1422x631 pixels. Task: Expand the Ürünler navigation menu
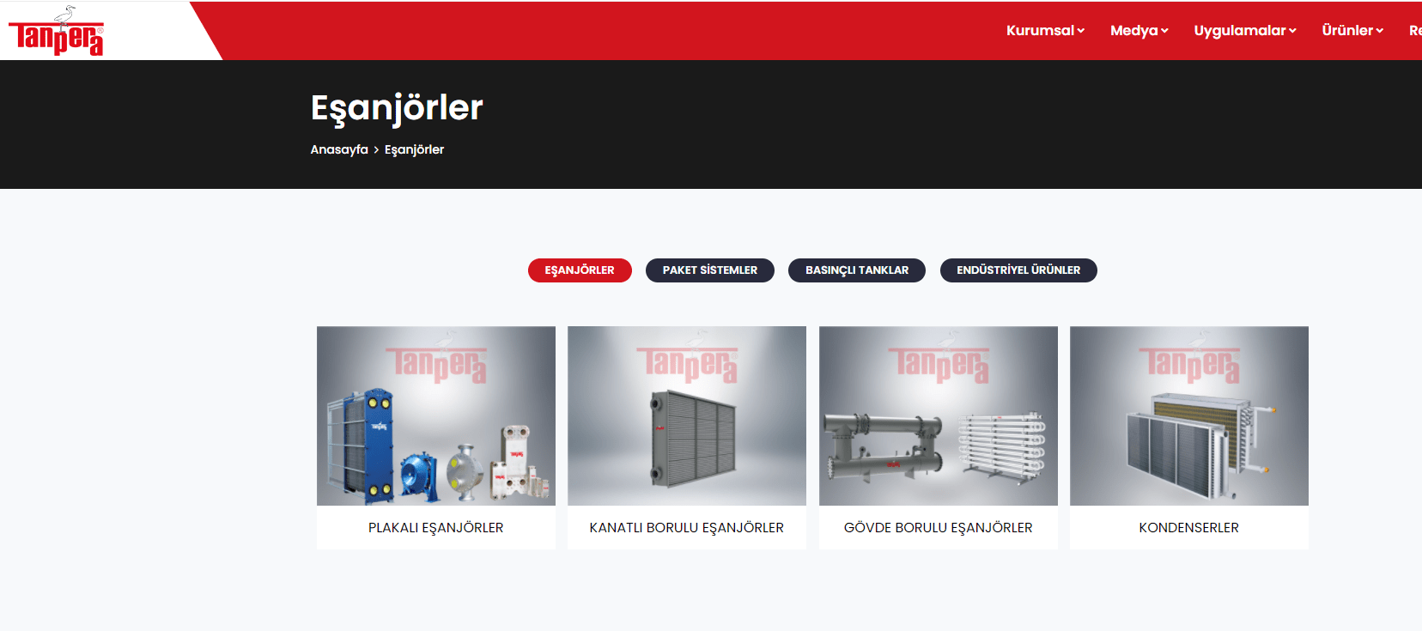pos(1352,31)
